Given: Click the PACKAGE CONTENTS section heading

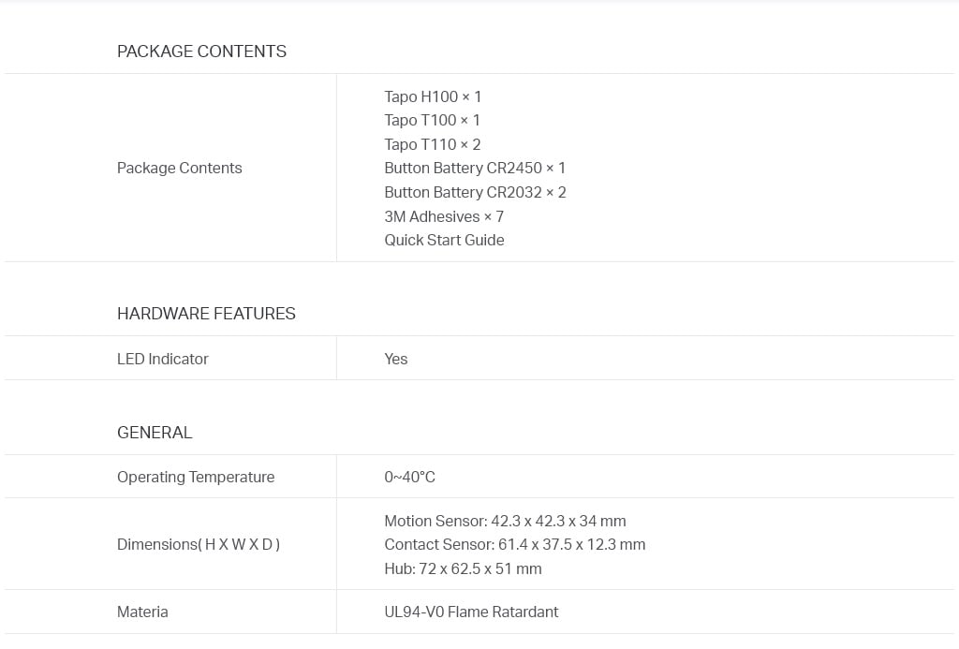Looking at the screenshot, I should click(x=201, y=52).
